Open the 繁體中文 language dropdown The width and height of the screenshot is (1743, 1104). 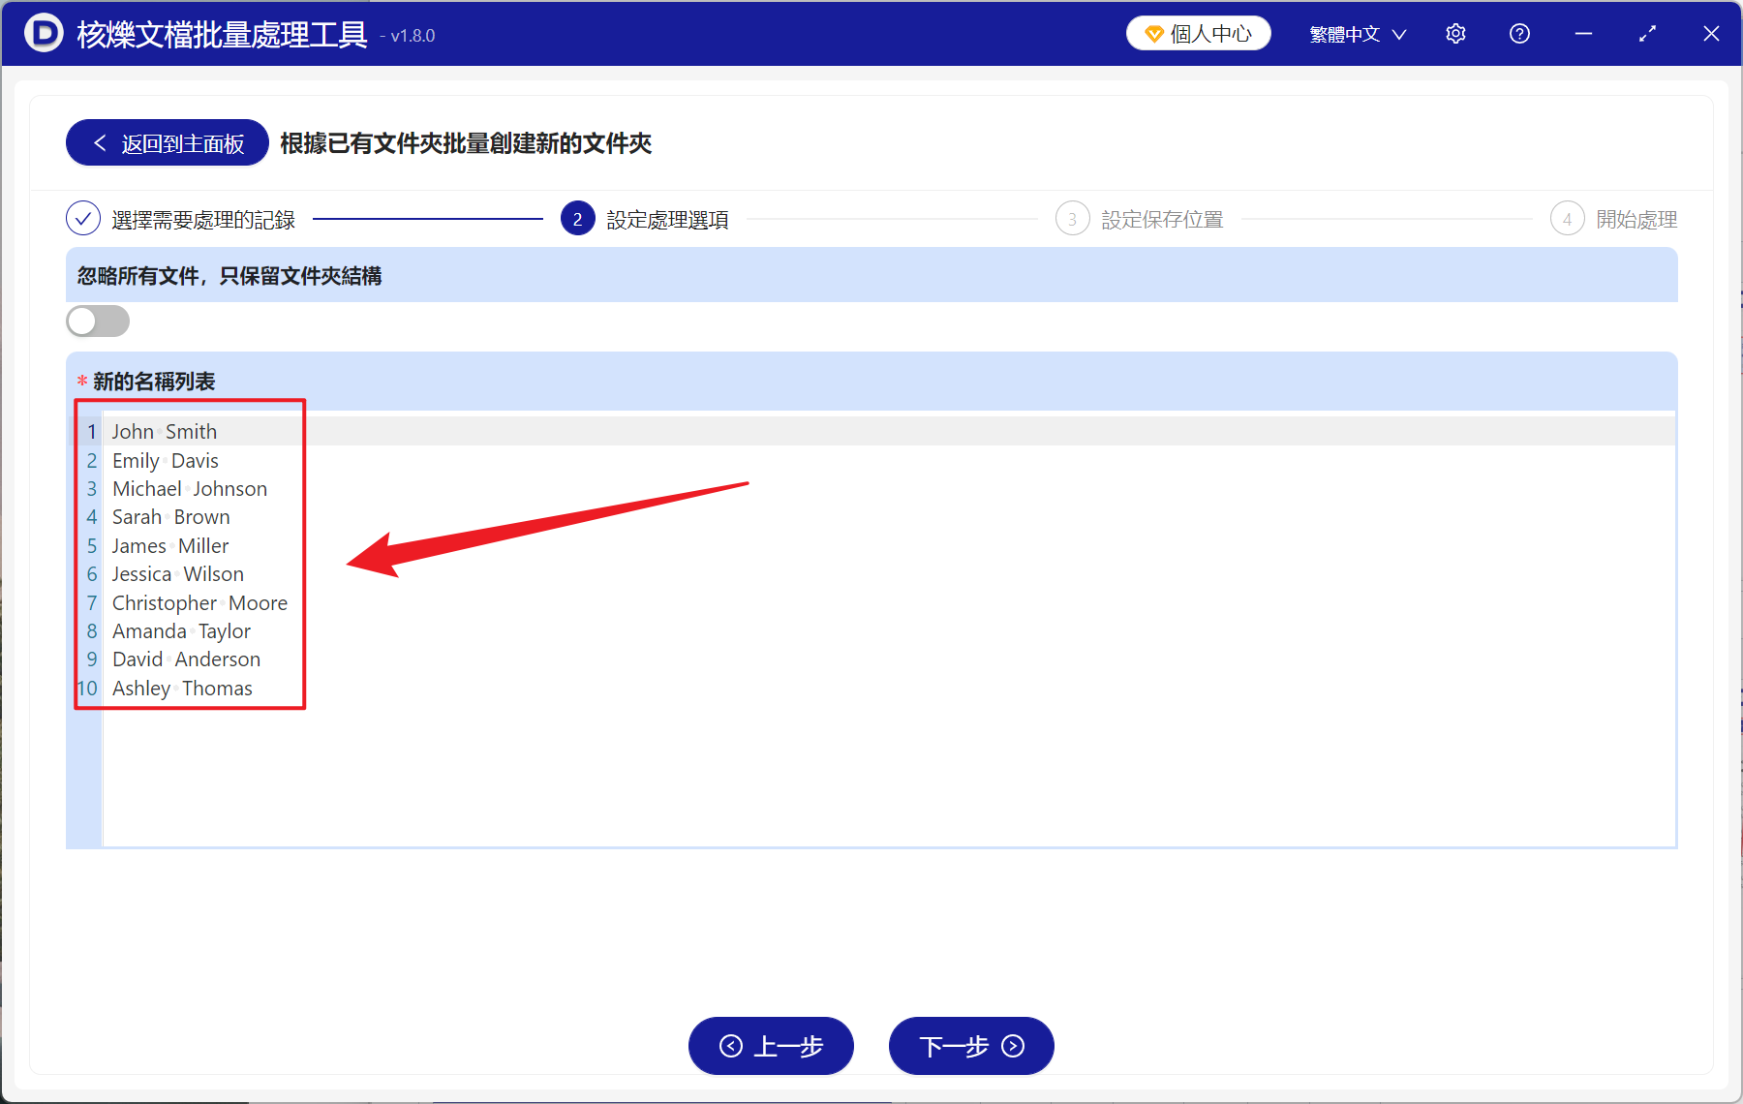[1346, 33]
